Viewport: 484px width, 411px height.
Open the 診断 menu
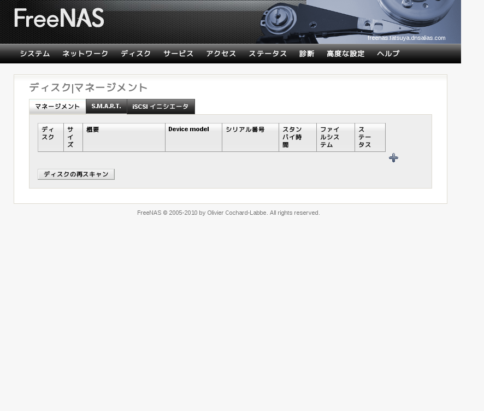point(307,54)
